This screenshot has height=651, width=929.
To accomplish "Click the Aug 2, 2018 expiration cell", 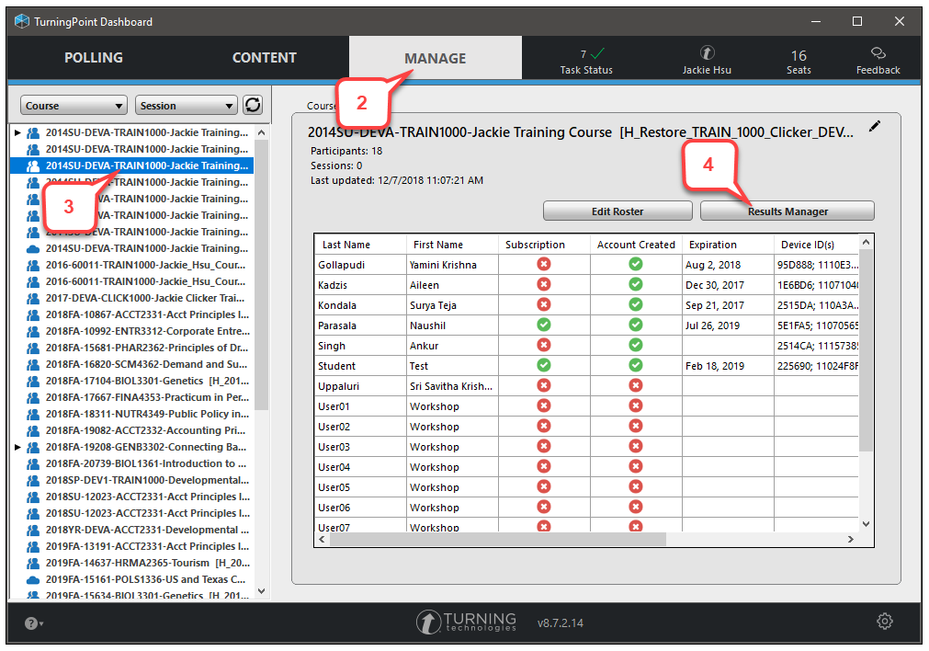I will (728, 265).
